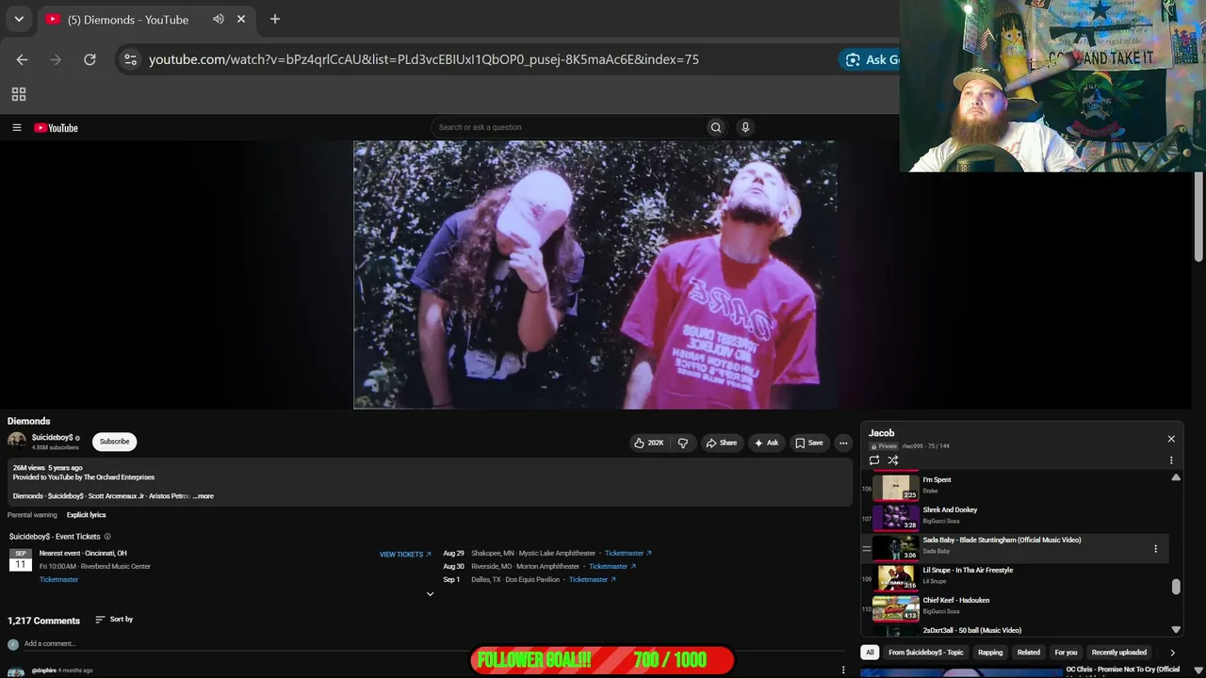Open the browser apps grid icon
This screenshot has width=1206, height=678.
click(x=18, y=94)
